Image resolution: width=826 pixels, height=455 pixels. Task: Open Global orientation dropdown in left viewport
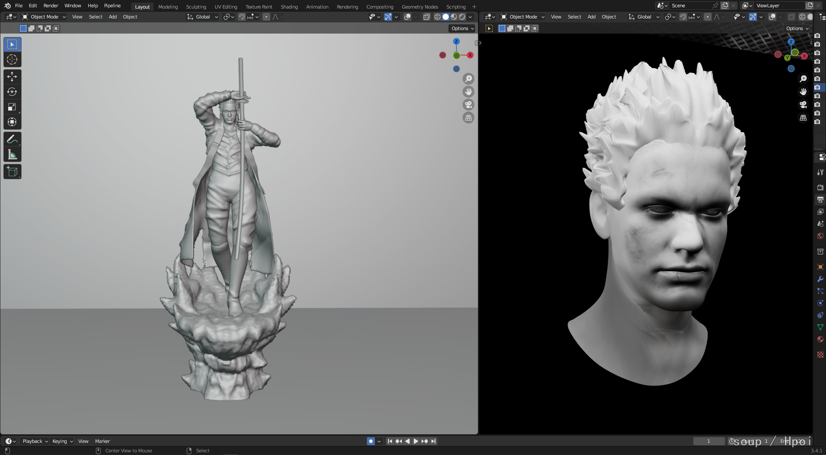[x=203, y=17]
